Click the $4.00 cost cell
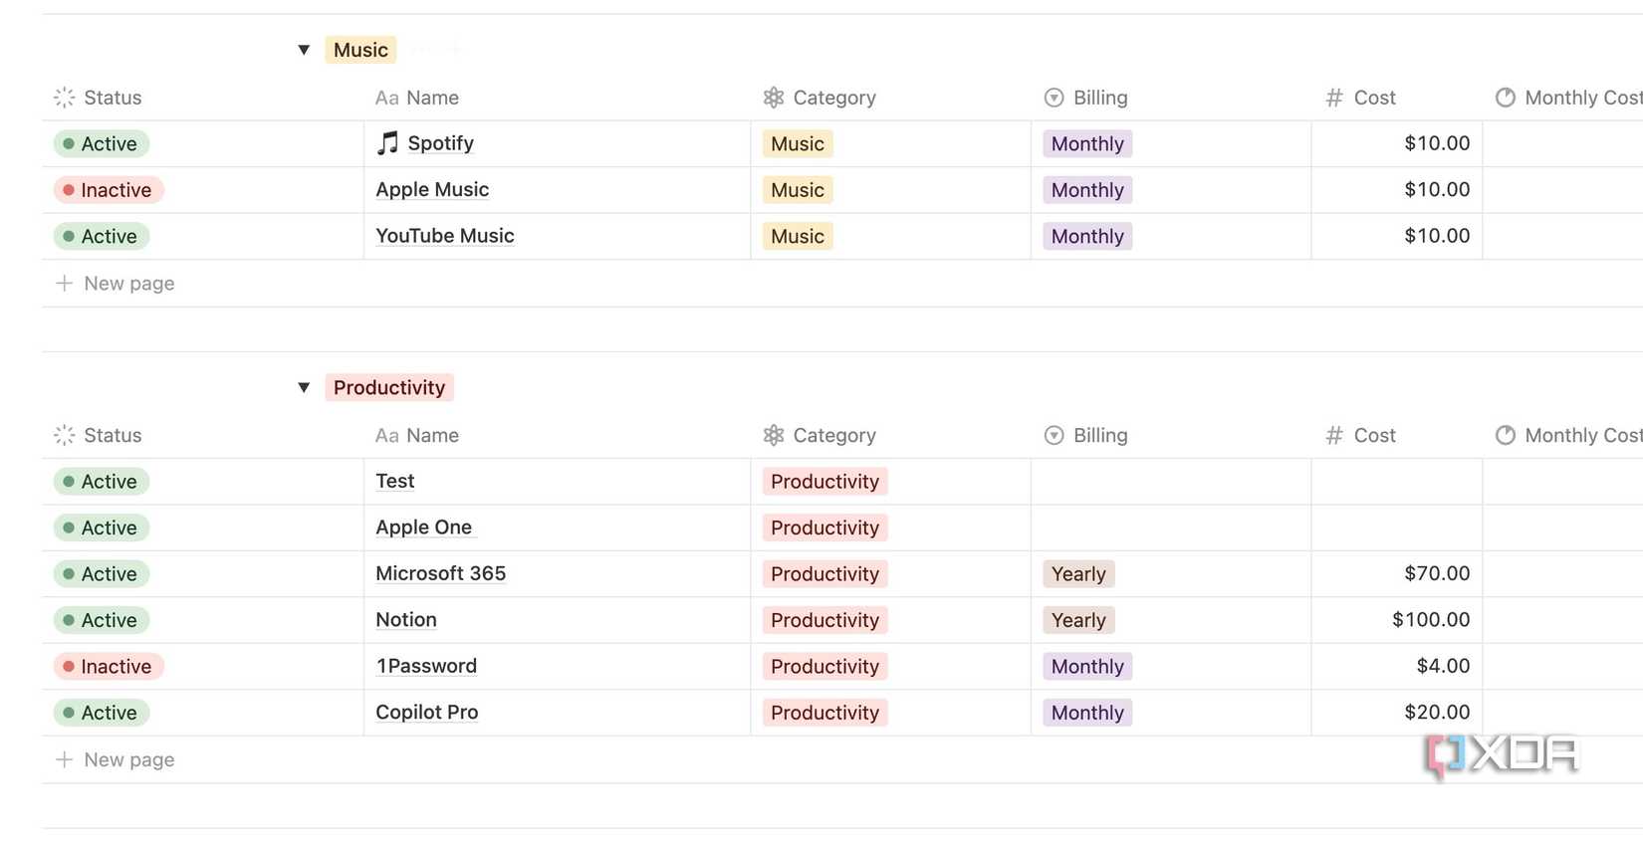Image resolution: width=1643 pixels, height=845 pixels. tap(1397, 666)
